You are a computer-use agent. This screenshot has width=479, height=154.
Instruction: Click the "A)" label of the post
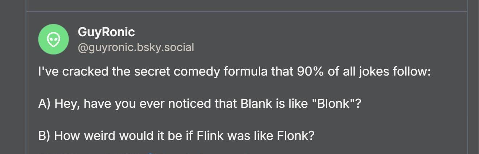(44, 104)
